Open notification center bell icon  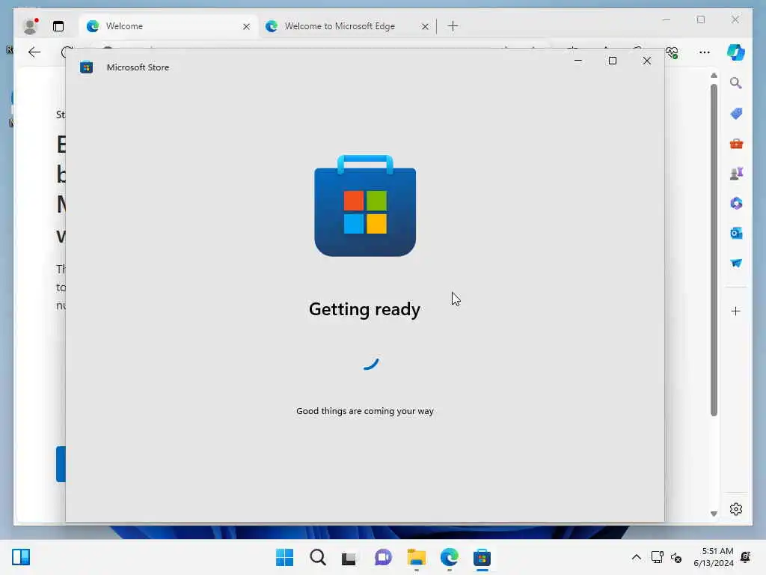pyautogui.click(x=746, y=557)
